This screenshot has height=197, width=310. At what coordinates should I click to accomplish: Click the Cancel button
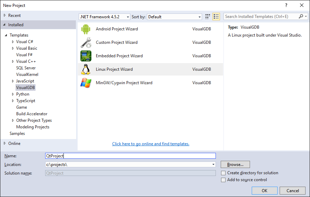(x=293, y=191)
